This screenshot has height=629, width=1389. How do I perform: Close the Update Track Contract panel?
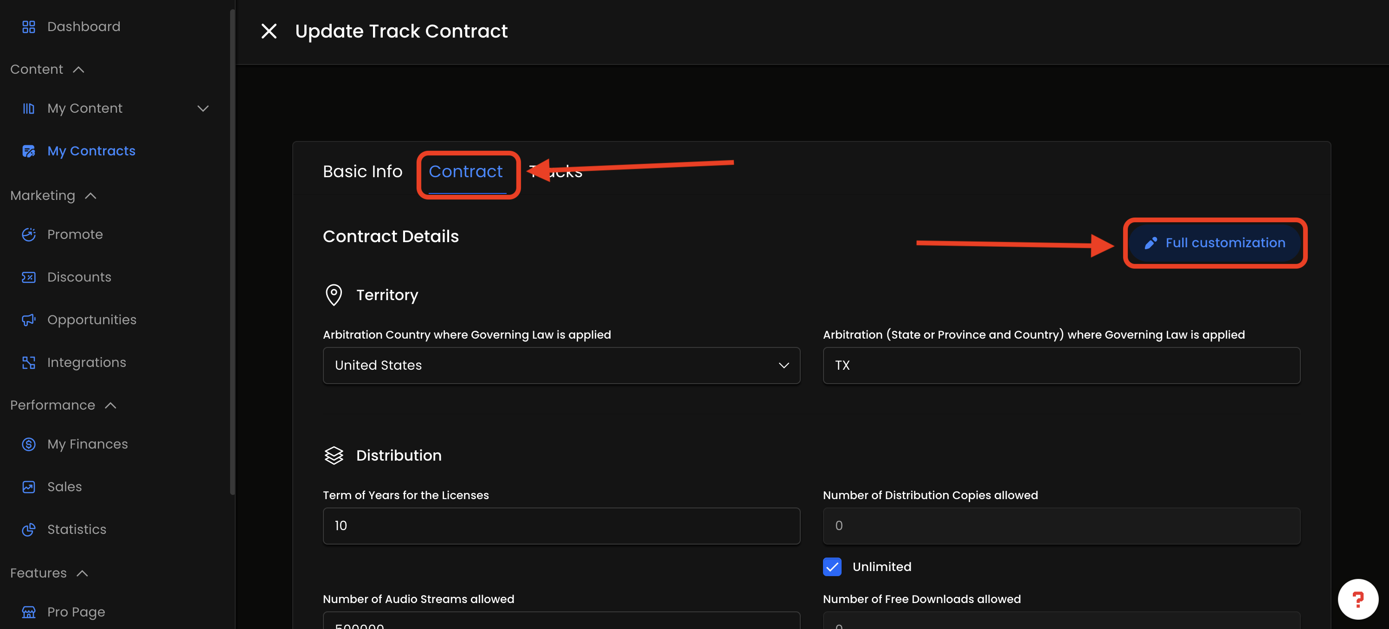coord(269,31)
